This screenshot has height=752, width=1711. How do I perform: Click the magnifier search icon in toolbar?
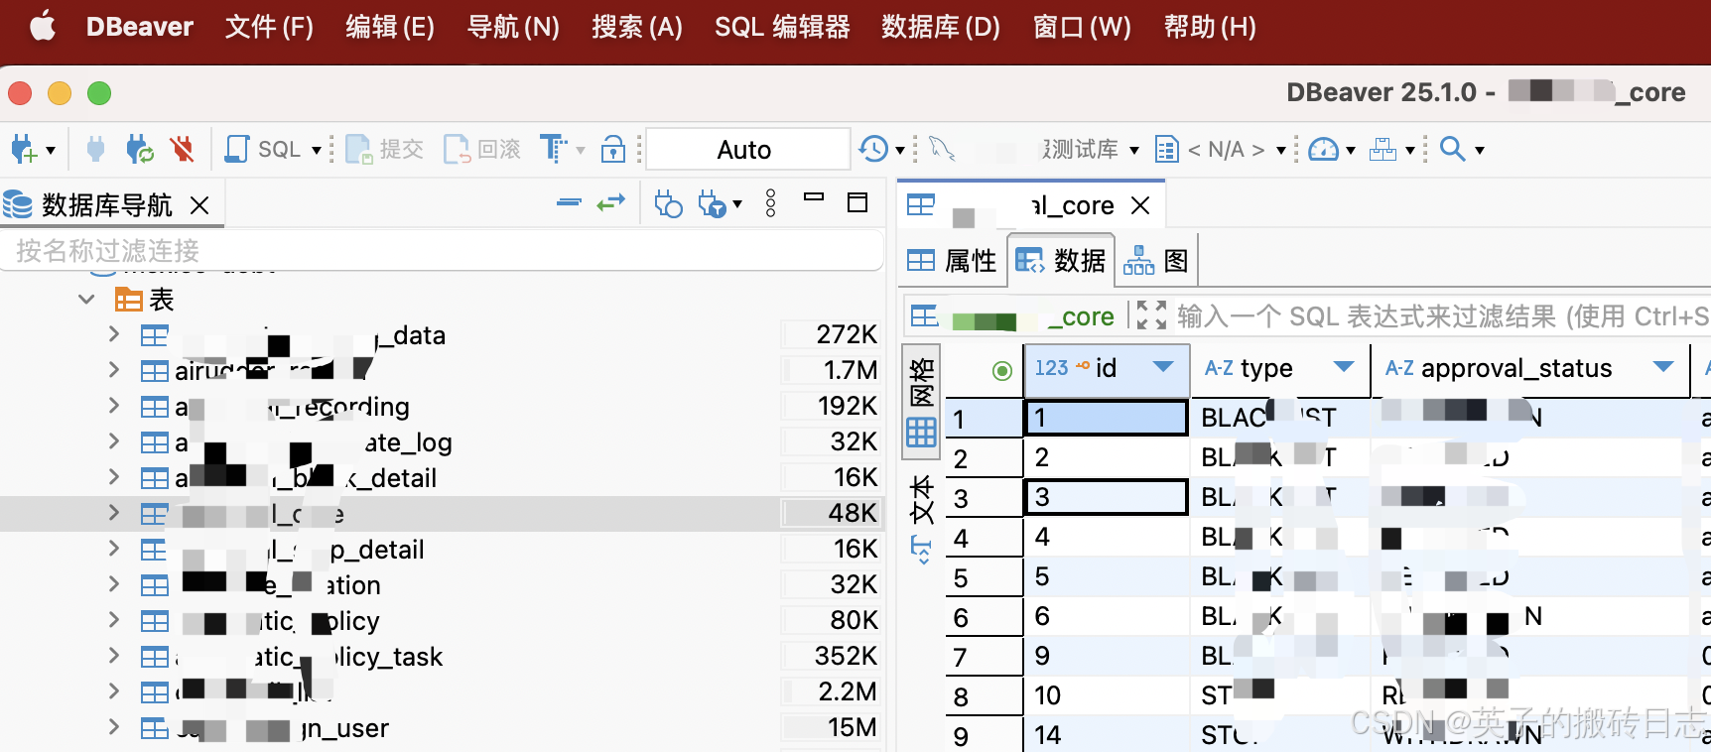click(x=1452, y=149)
